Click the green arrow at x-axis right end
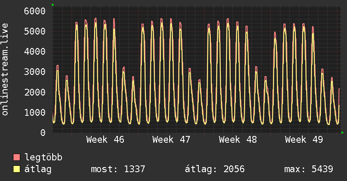 (x=343, y=133)
